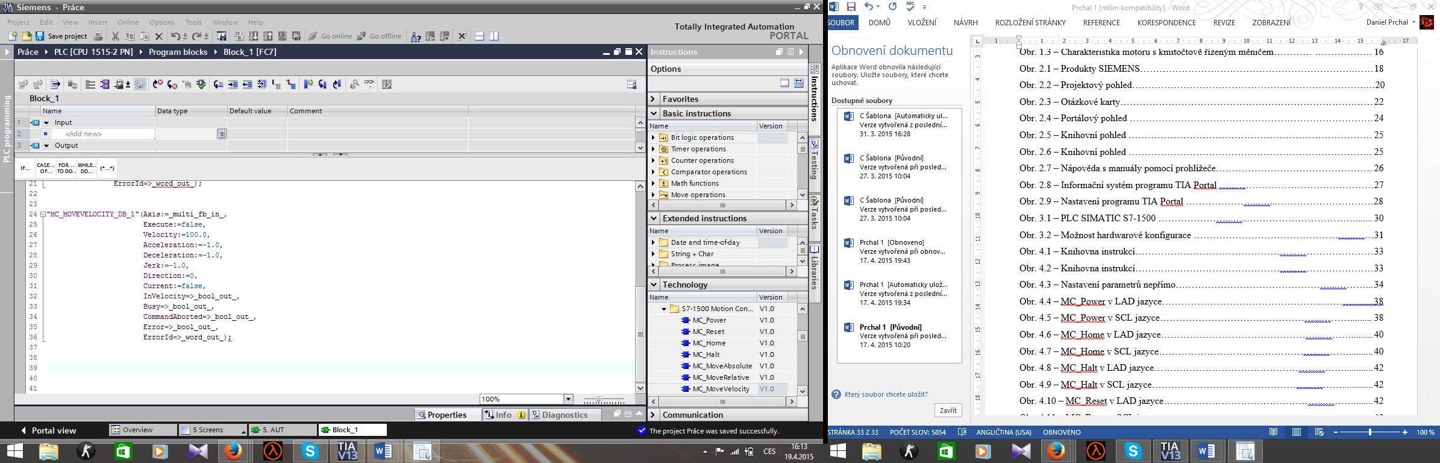Image resolution: width=1440 pixels, height=463 pixels.
Task: Click the new project icon in TIA toolbar
Action: pyautogui.click(x=13, y=36)
